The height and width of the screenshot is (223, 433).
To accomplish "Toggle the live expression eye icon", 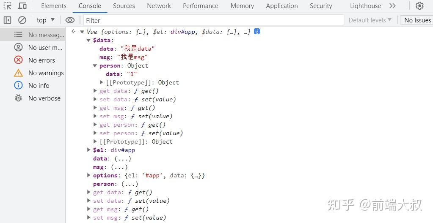I will coord(70,20).
